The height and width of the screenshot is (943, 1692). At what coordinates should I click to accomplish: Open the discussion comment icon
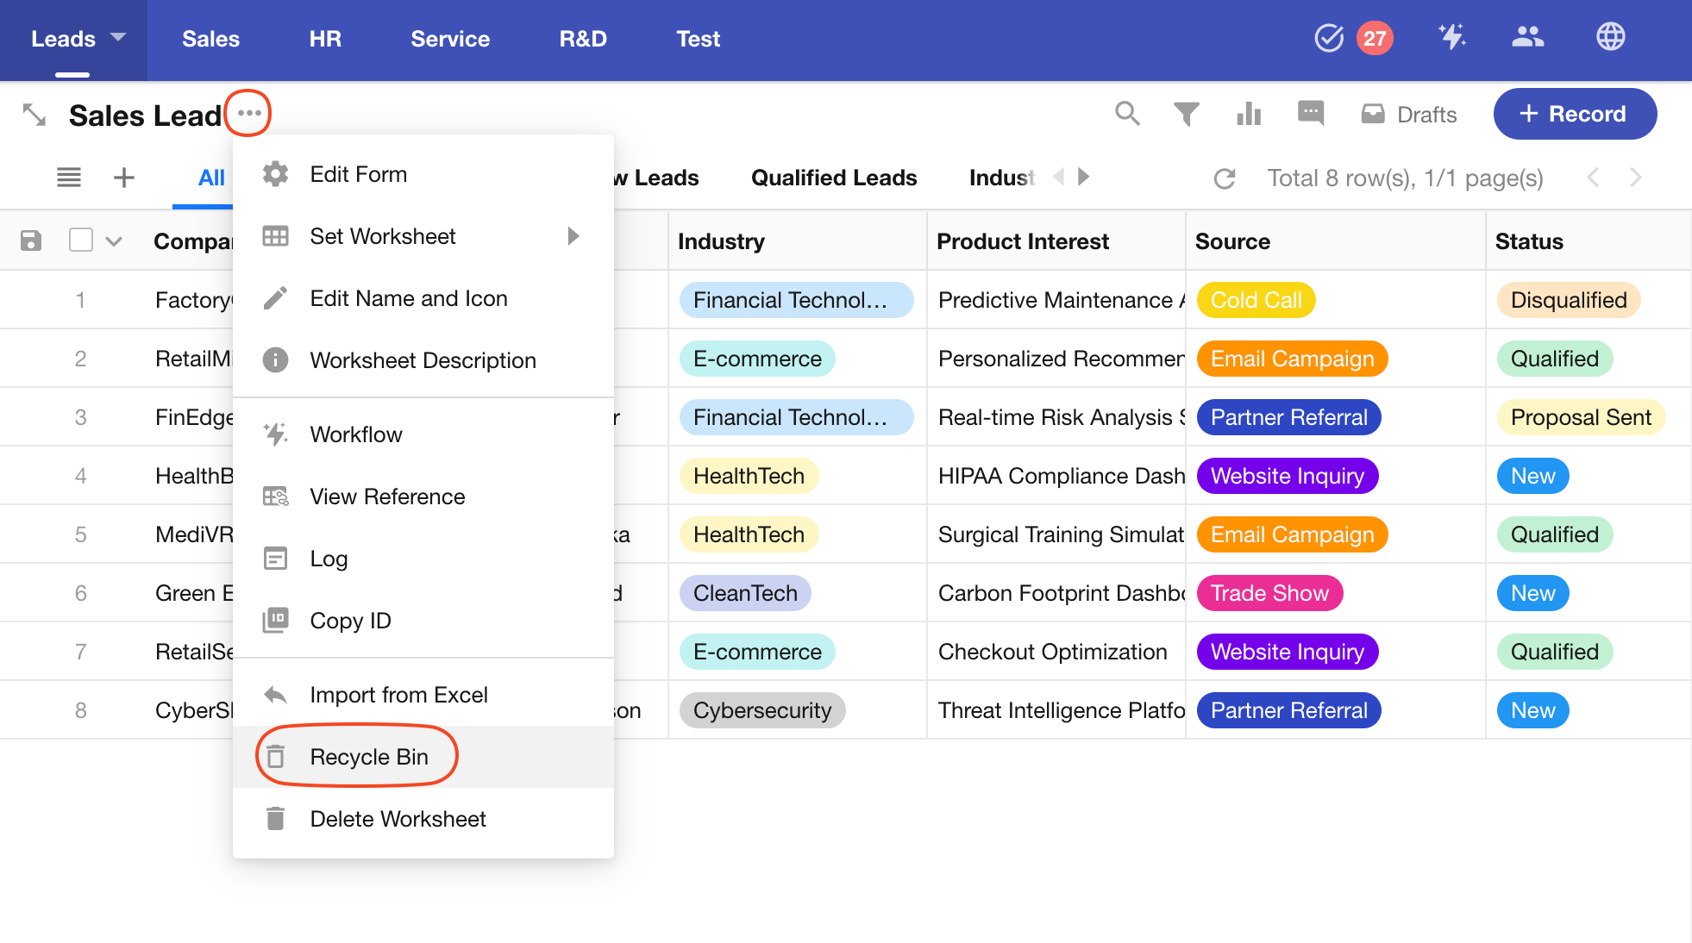[x=1311, y=113]
